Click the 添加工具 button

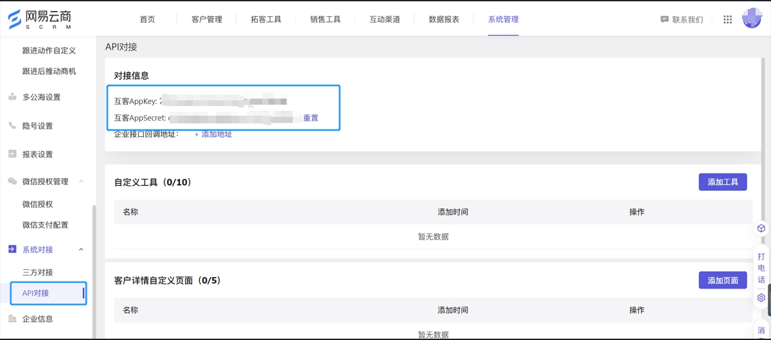click(x=722, y=182)
